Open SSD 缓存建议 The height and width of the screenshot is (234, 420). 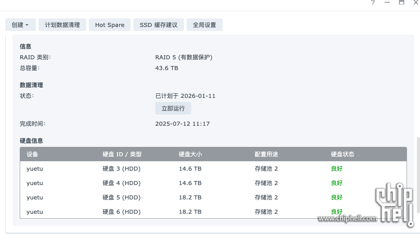158,25
